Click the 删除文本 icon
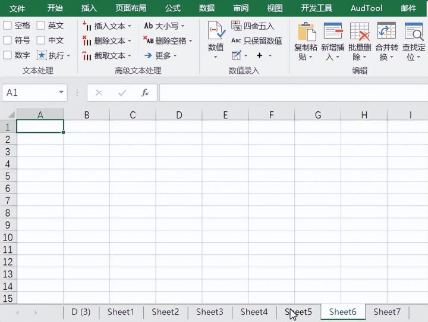This screenshot has height=322, width=428. pos(87,40)
